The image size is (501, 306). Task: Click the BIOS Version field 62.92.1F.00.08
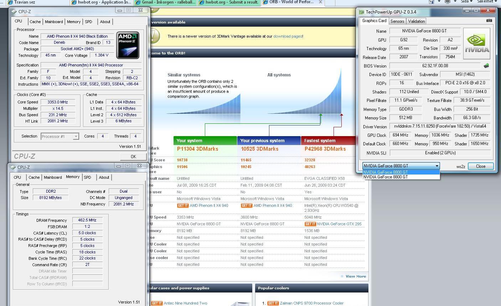(435, 66)
